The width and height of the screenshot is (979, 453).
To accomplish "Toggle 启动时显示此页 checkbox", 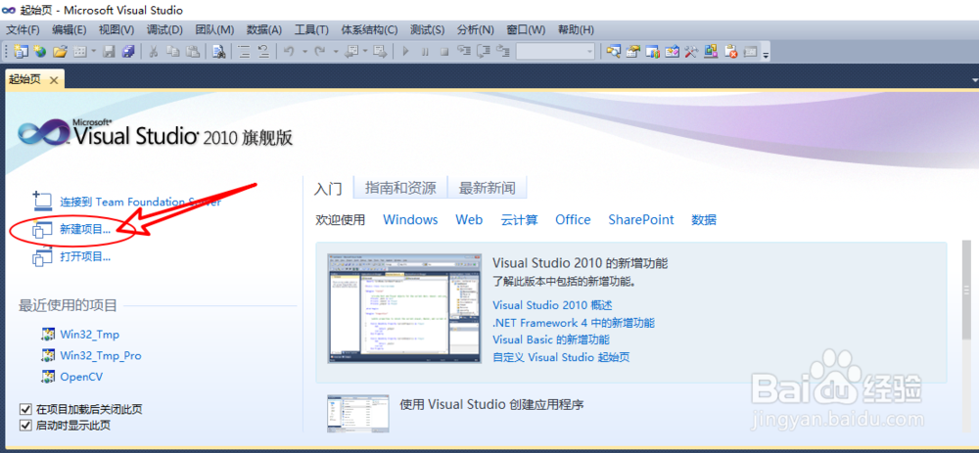I will coord(25,426).
